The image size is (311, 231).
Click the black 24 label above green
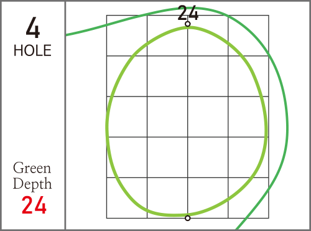coord(188,13)
